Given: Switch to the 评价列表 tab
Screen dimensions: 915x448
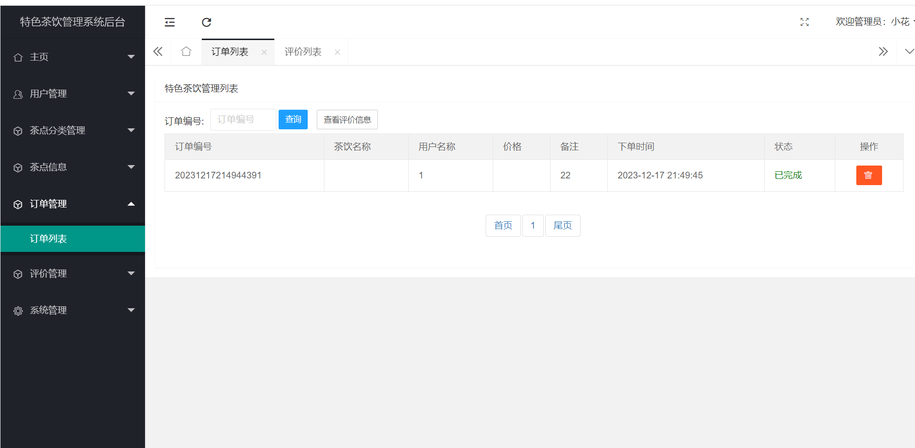Looking at the screenshot, I should click(x=302, y=52).
